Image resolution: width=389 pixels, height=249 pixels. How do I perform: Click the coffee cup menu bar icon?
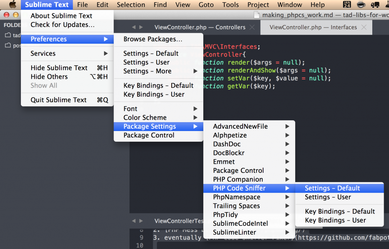point(361,5)
